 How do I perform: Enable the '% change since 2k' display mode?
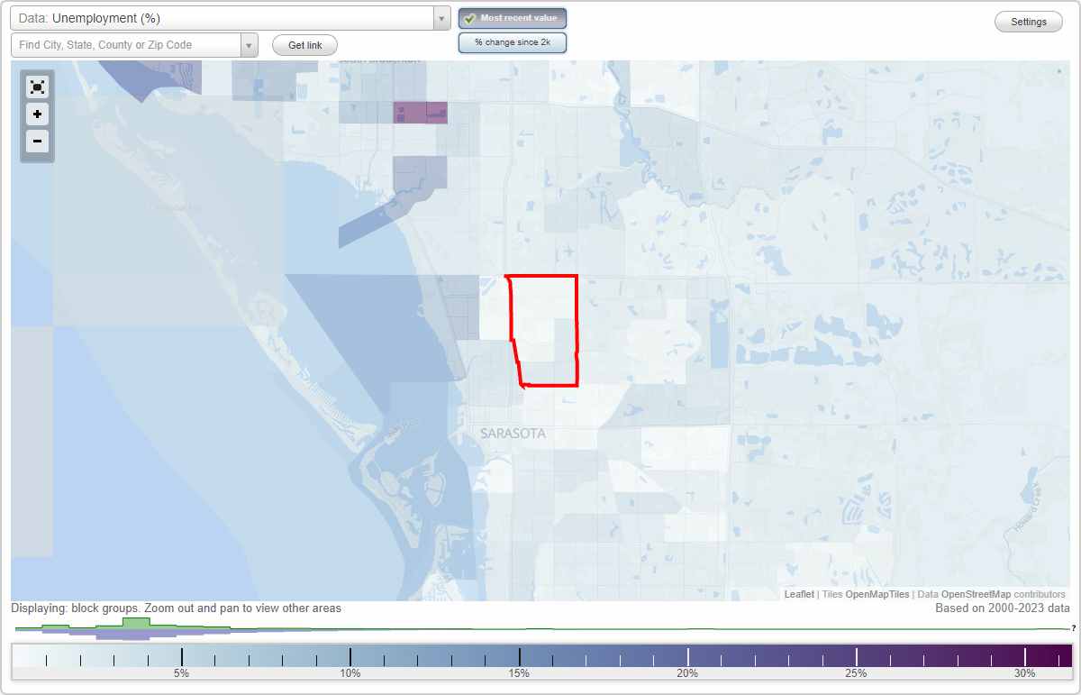click(x=512, y=41)
